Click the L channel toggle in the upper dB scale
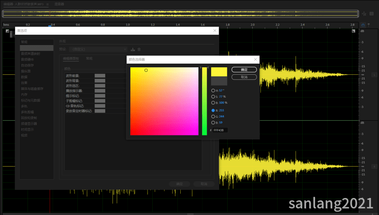 [x=374, y=75]
